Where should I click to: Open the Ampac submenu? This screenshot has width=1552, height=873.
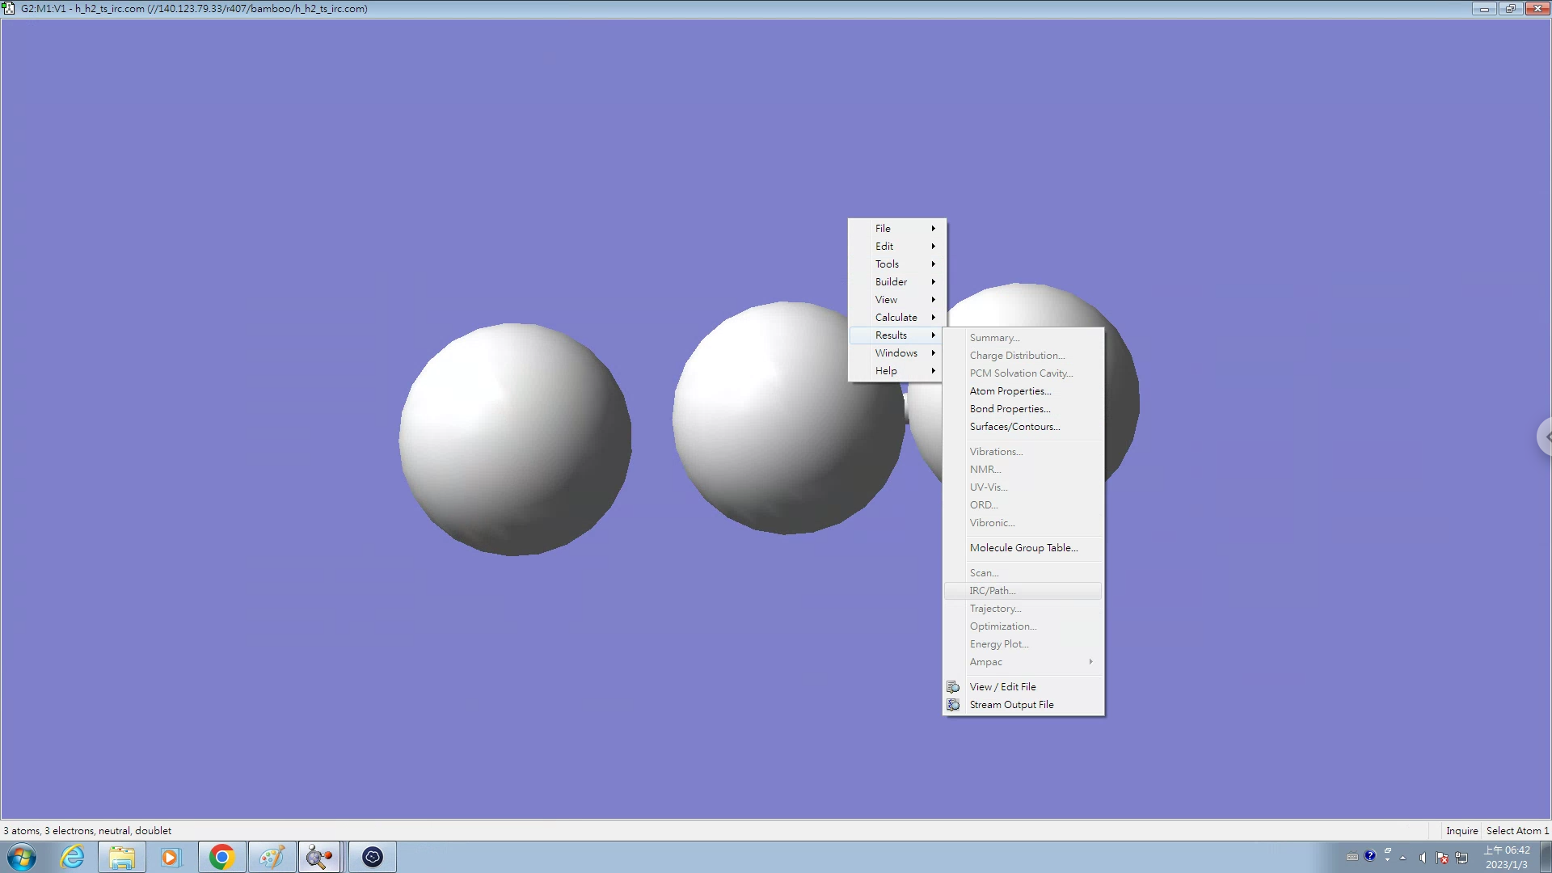click(1023, 662)
